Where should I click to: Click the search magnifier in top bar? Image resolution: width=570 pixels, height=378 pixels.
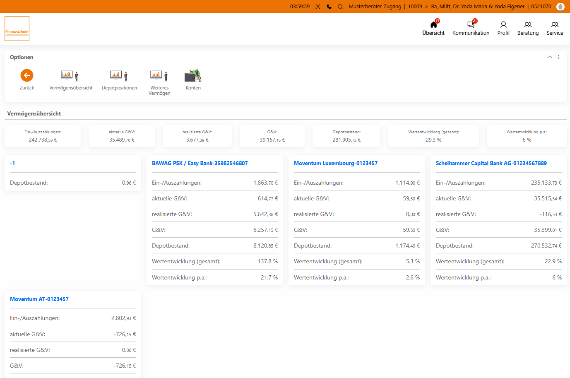click(x=340, y=7)
